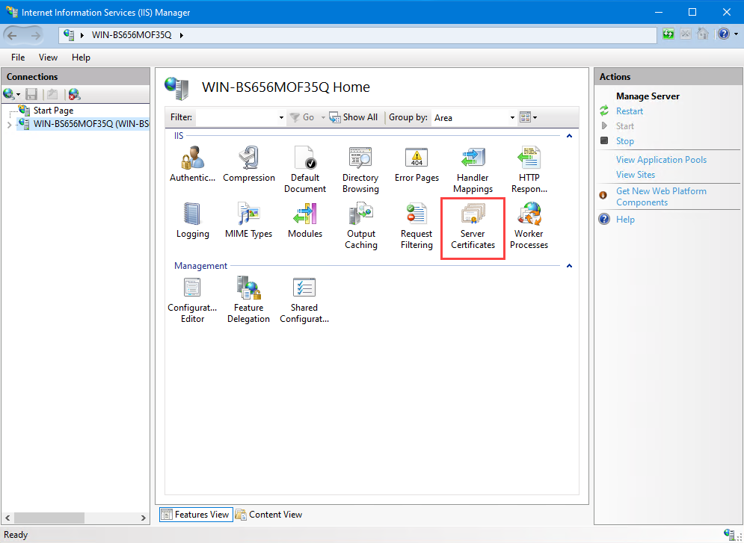Click Get New Web Platform Components link
Screen dimensions: 744x543
point(661,196)
